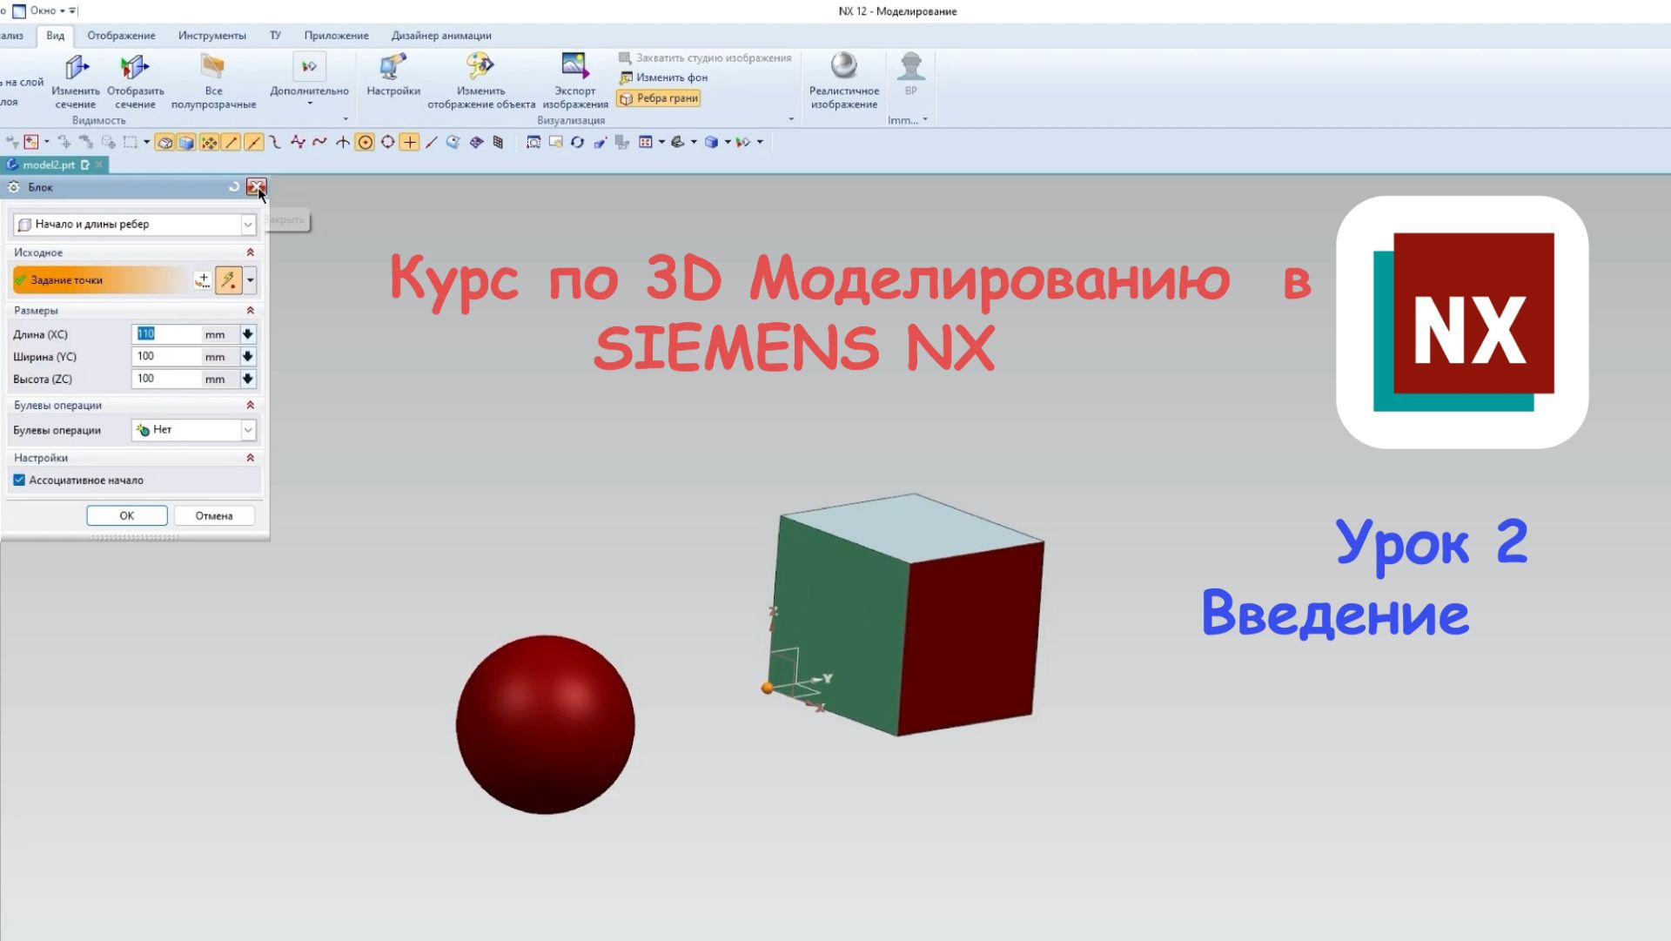
Task: Toggle the Ребра грани button
Action: pyautogui.click(x=659, y=98)
